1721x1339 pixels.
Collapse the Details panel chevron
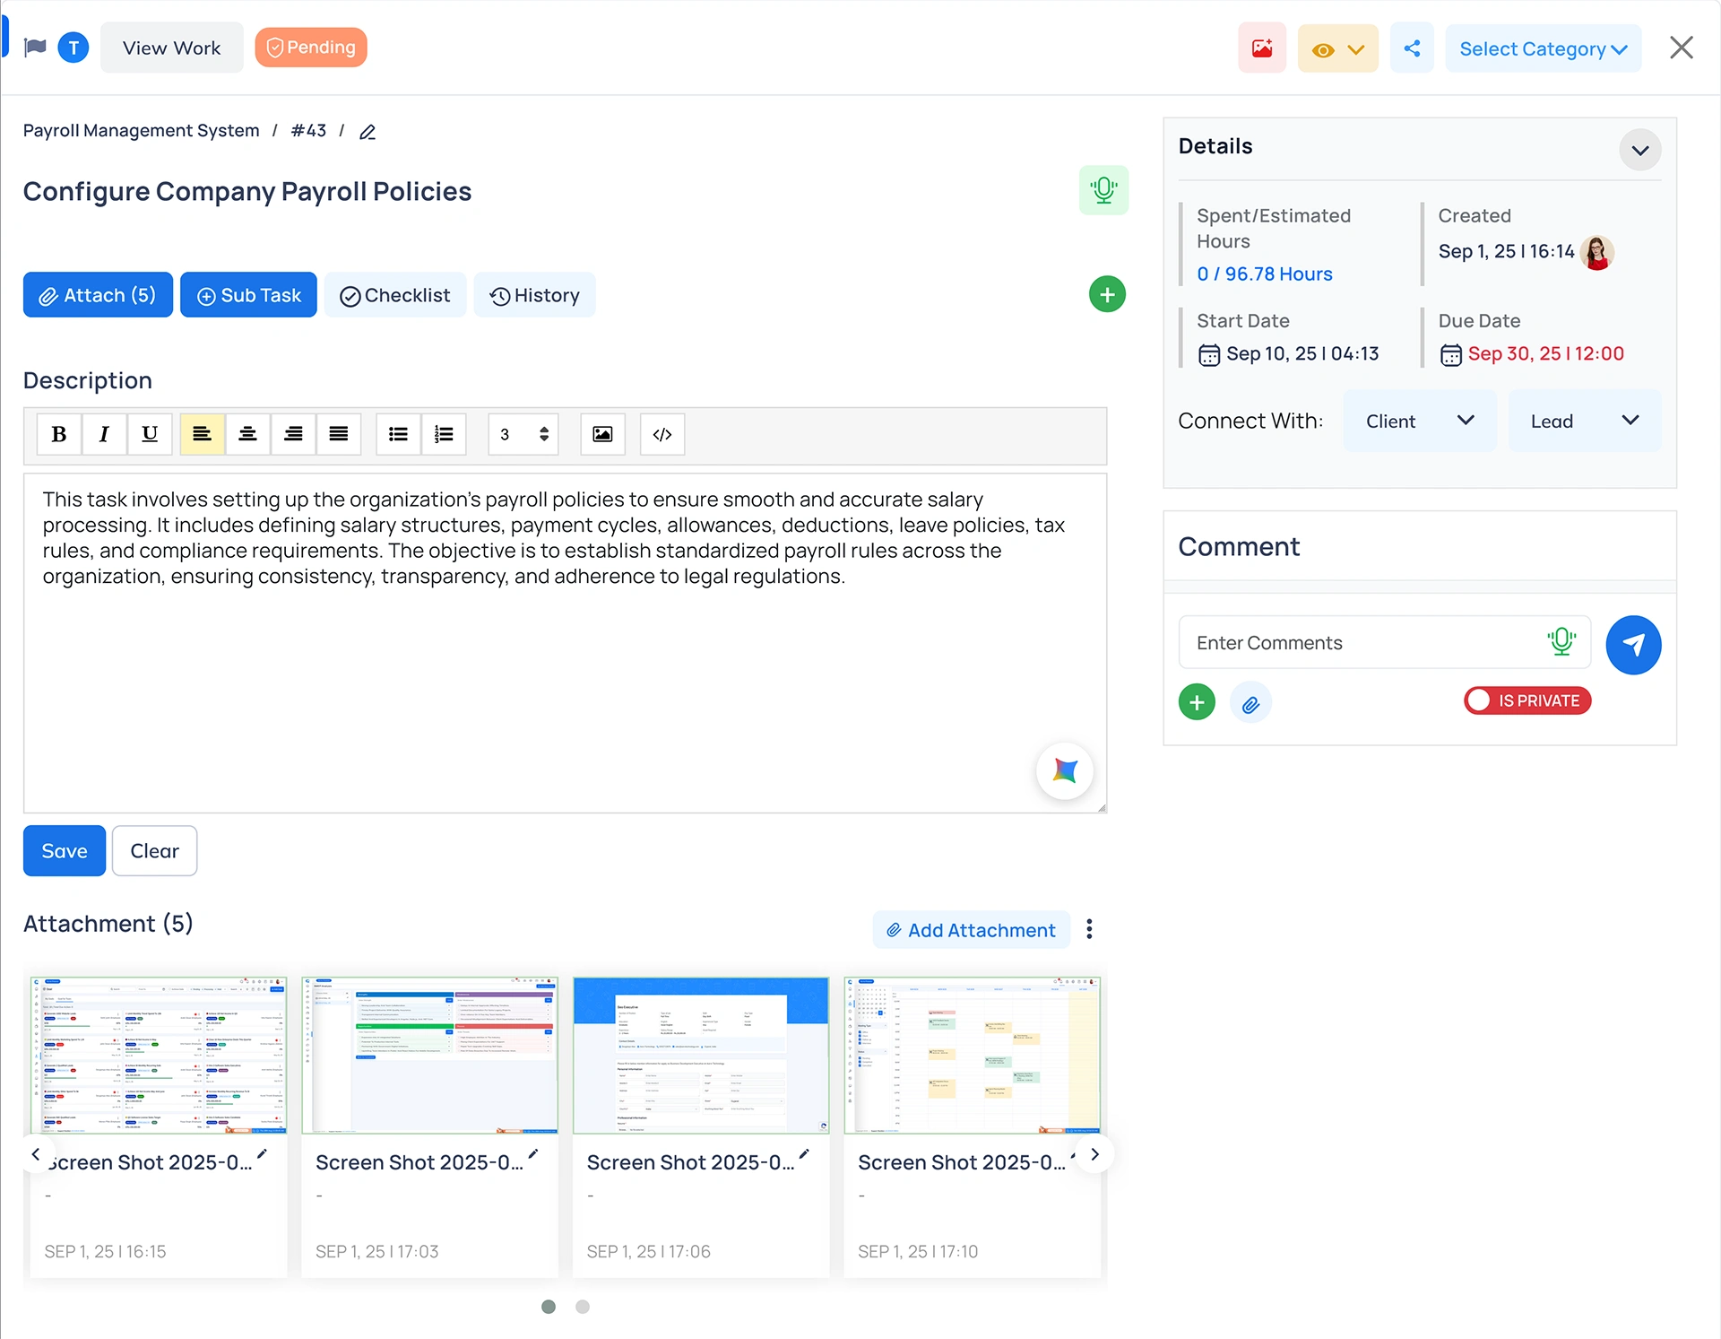[1639, 150]
